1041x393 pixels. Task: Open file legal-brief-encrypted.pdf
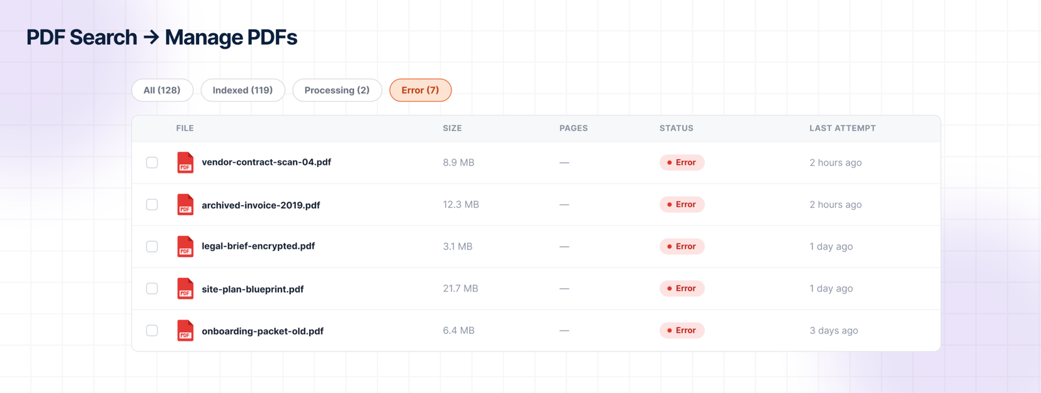coord(258,246)
